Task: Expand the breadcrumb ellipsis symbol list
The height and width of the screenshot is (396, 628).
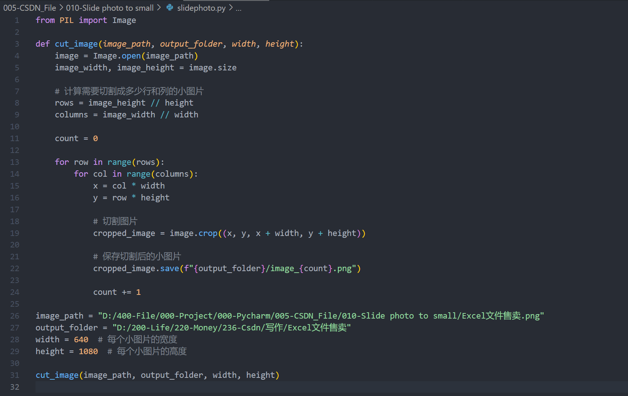Action: point(238,8)
